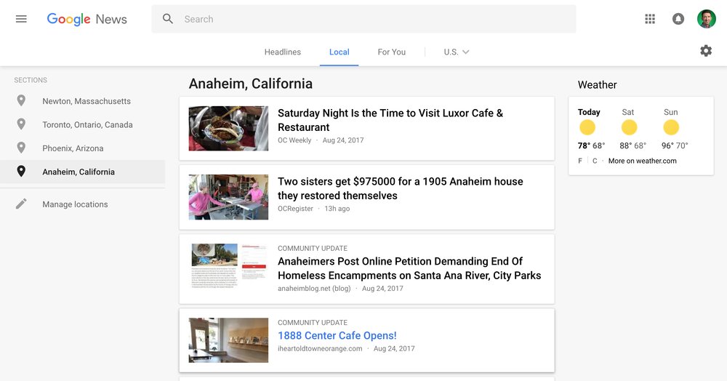Click Sun forecast label
Screen dimensions: 727x381
coord(670,112)
